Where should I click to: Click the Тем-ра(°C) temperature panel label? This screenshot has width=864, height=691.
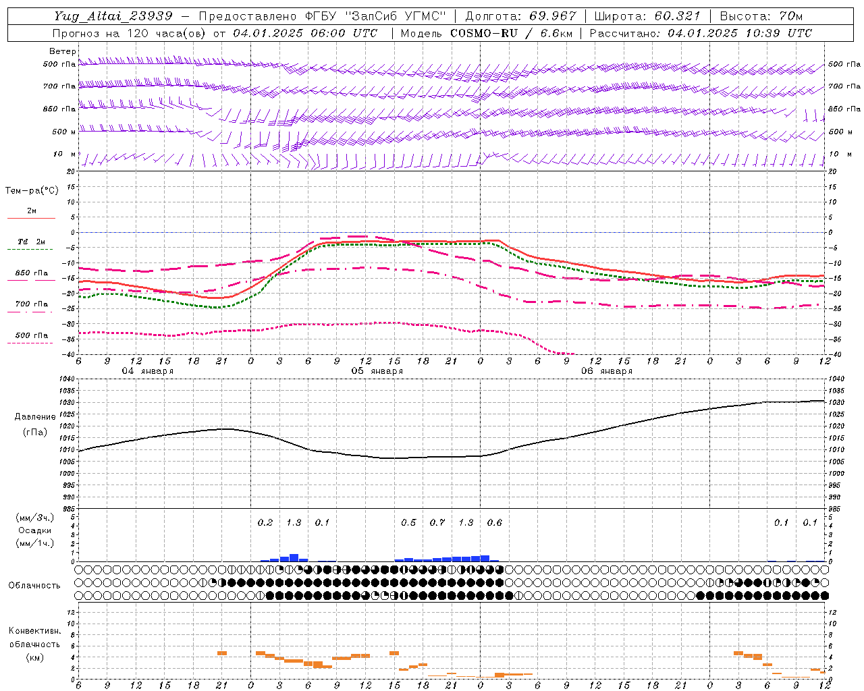click(x=32, y=191)
